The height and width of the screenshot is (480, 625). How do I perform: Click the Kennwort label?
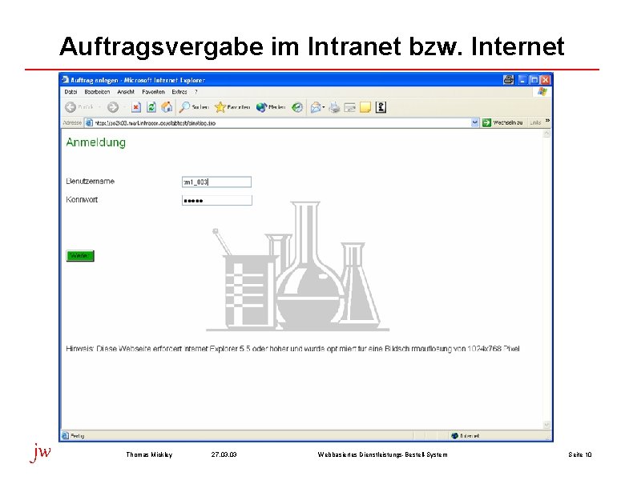[x=82, y=199]
